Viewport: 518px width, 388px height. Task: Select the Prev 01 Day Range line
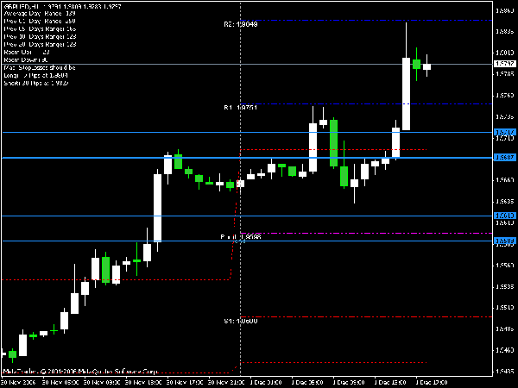[x=40, y=21]
